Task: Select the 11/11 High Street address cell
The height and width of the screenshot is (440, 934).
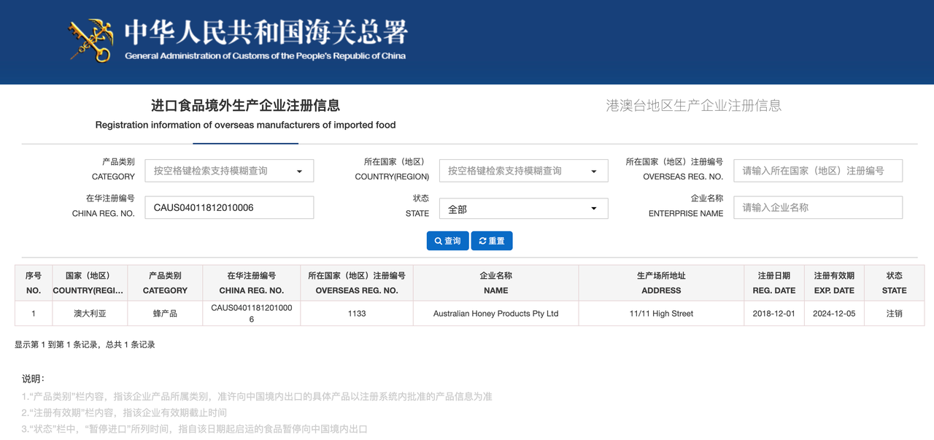Action: pyautogui.click(x=661, y=313)
